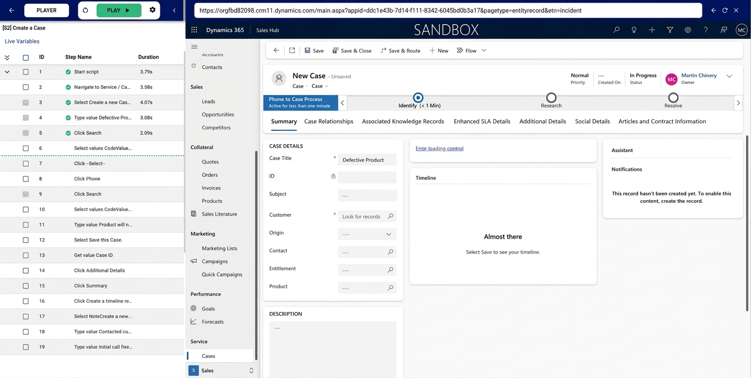751x378 pixels.
Task: Expand step 1 row chevron
Action: [7, 72]
